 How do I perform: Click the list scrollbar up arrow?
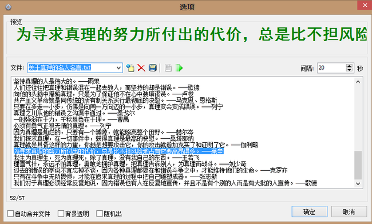tap(358, 82)
